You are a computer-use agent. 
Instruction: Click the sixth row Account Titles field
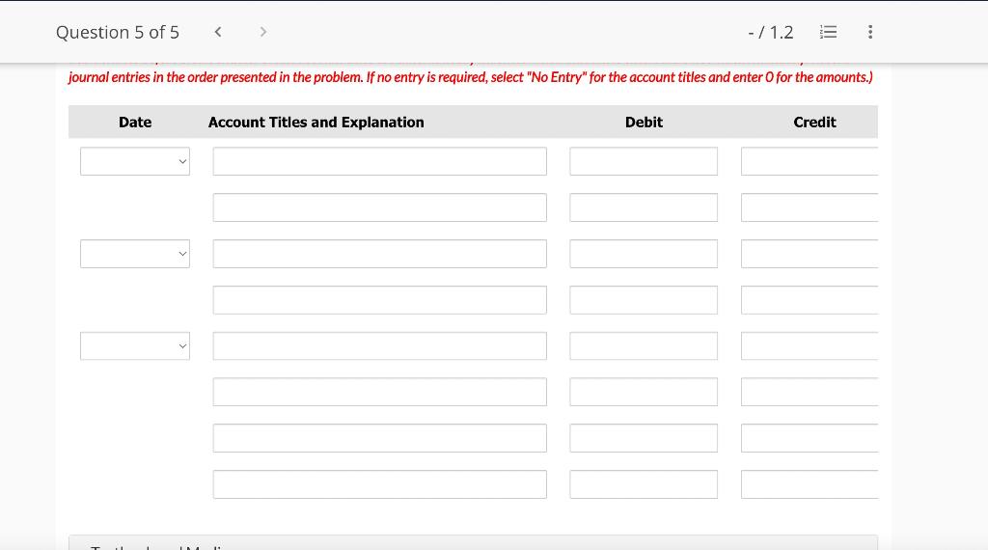click(380, 392)
